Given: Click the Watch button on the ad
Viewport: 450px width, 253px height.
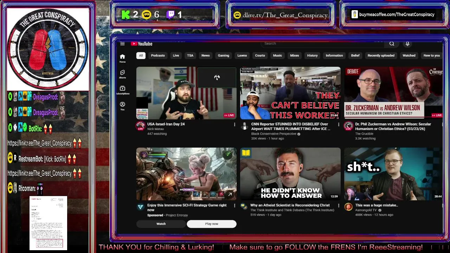Looking at the screenshot, I should (x=161, y=224).
